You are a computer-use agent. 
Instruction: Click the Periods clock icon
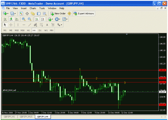[x=57, y=19]
